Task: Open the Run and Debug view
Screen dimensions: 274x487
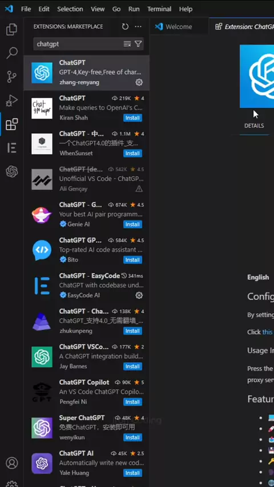Action: point(12,100)
